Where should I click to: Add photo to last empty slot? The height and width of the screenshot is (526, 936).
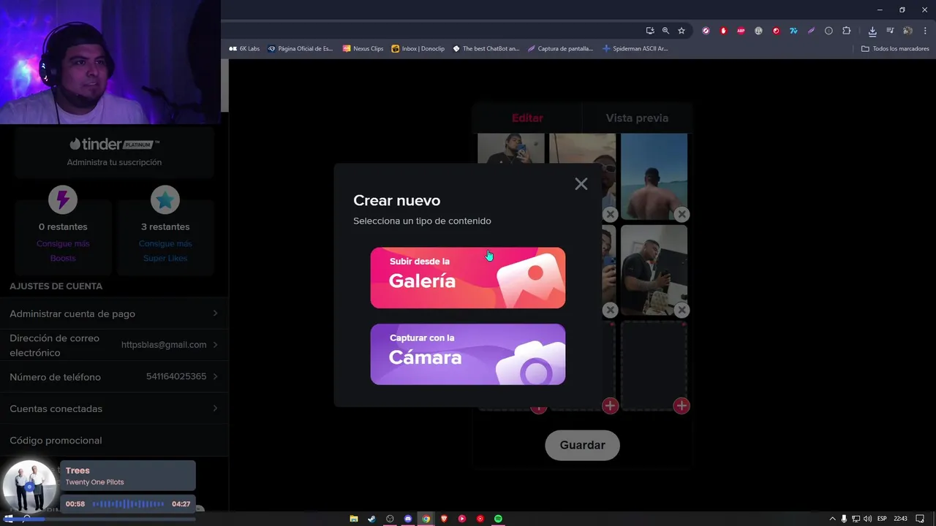point(682,405)
